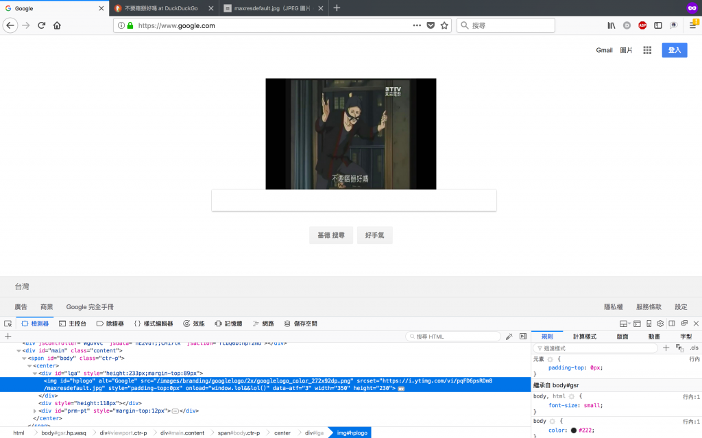
Task: Click the 好手氣 lucky button
Action: point(375,235)
